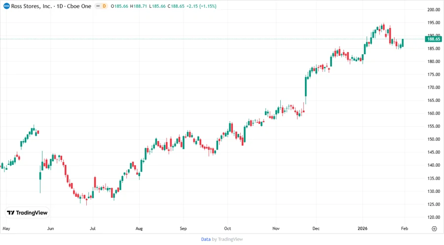The image size is (444, 245).
Task: Click the May label on time axis
Action: click(6, 229)
